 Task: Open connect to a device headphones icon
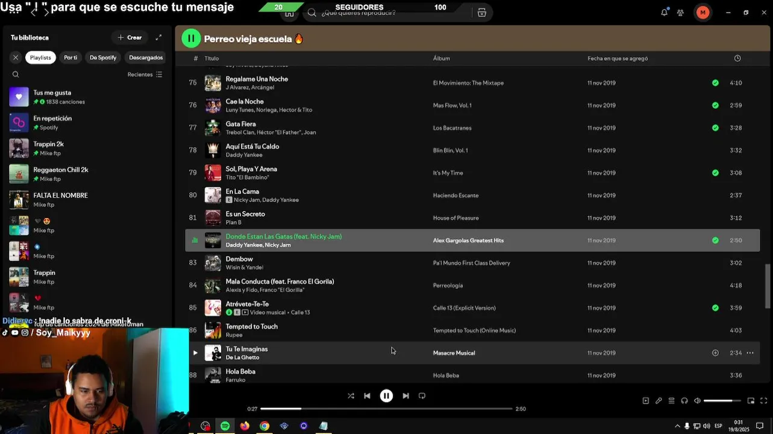coord(684,401)
